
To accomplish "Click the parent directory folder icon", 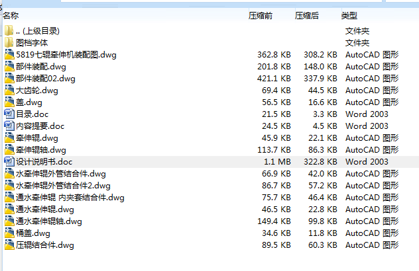I will click(x=9, y=31).
